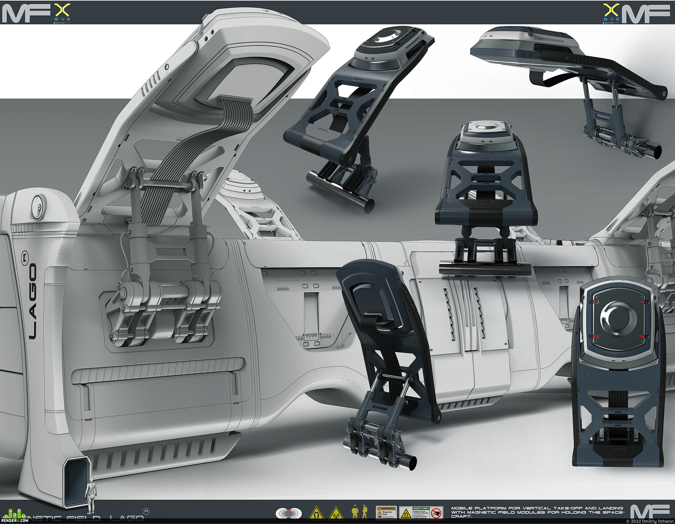Image resolution: width=675 pixels, height=524 pixels.
Task: Click the green RENDERU.COM monster logo
Action: 15,514
